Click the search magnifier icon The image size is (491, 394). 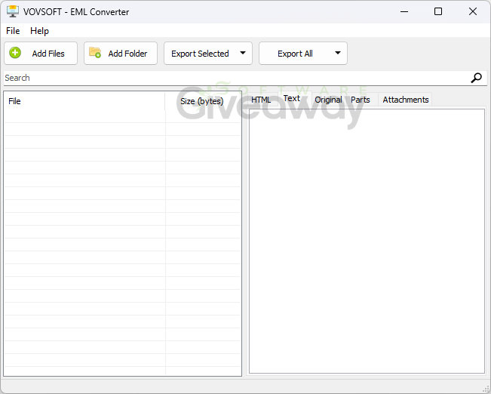[476, 78]
